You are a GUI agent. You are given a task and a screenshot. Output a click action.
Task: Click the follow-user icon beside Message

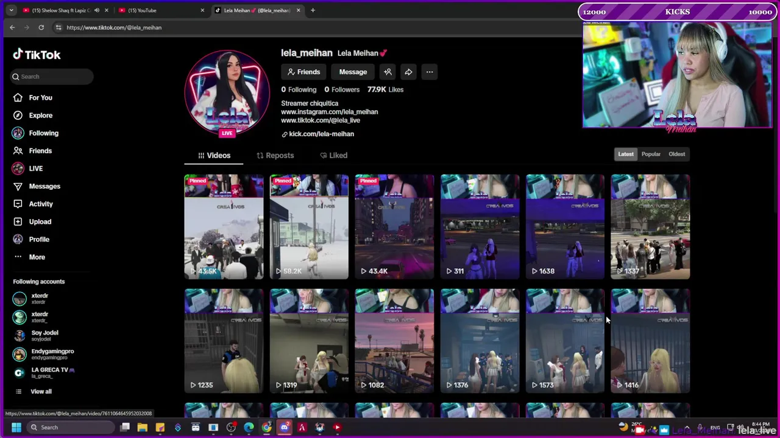coord(388,72)
